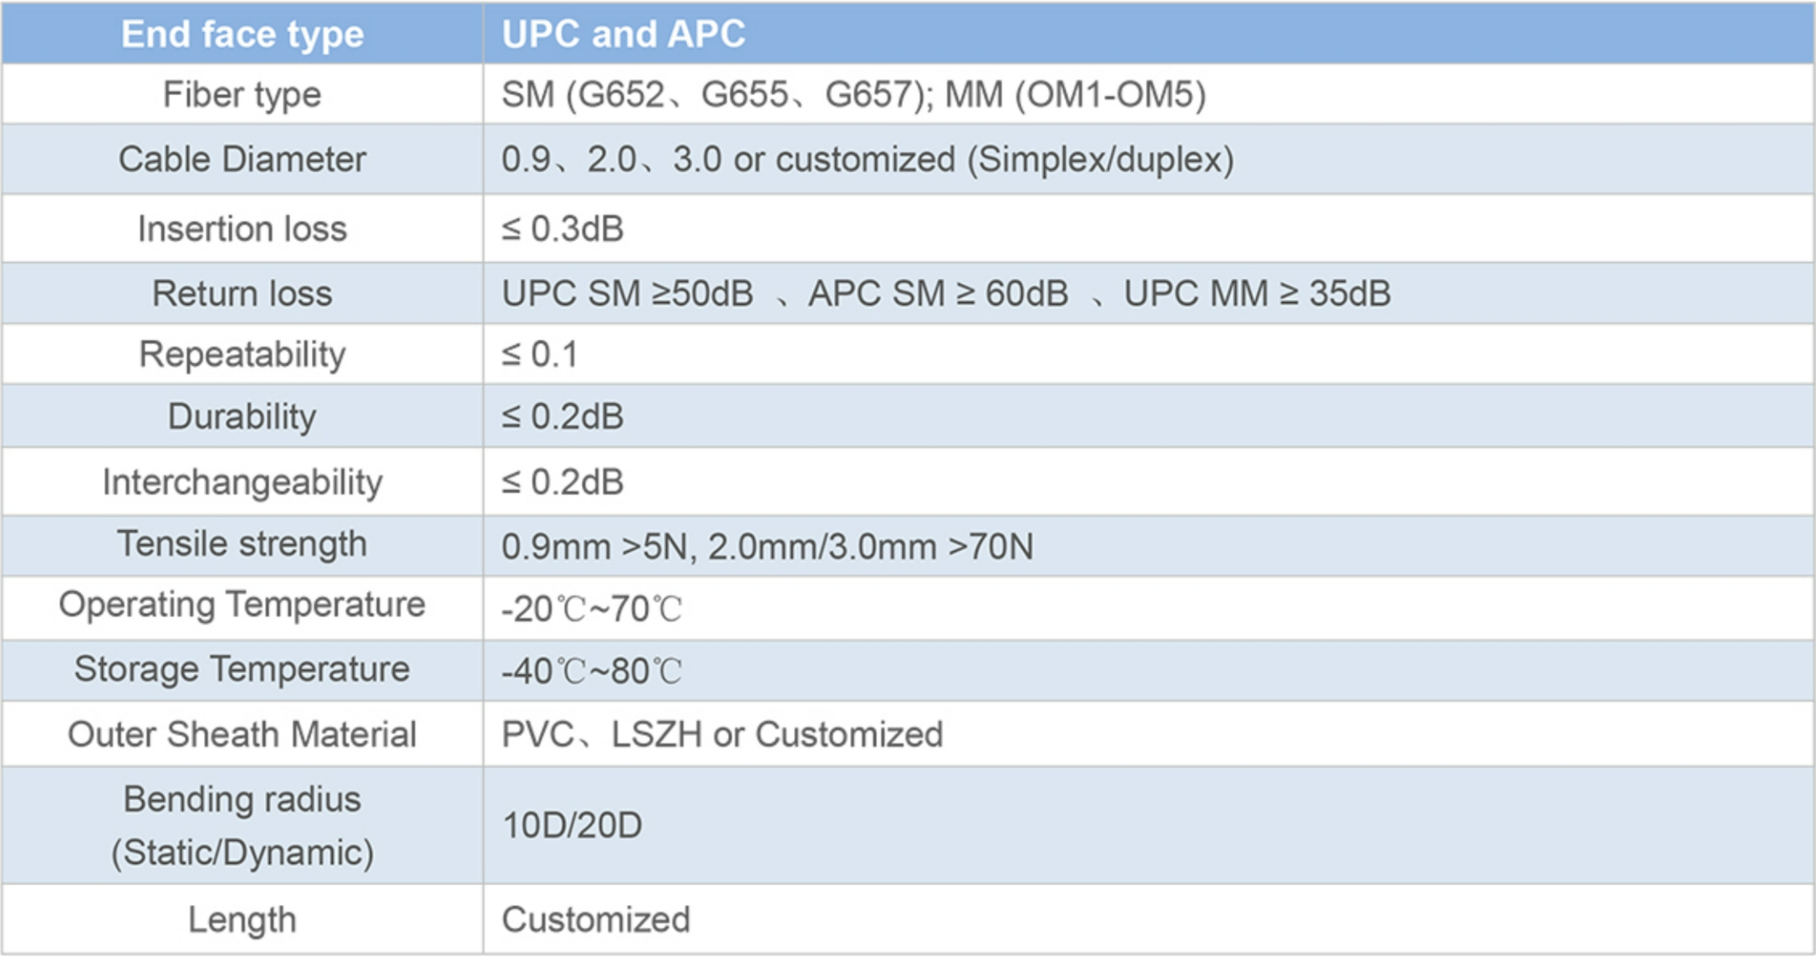Click the 'Interchangeability' row label

point(242,482)
